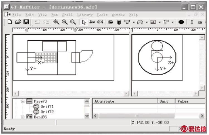This screenshot has width=209, height=135.
Task: Activate the arrow pointer selection tool
Action: [83, 22]
